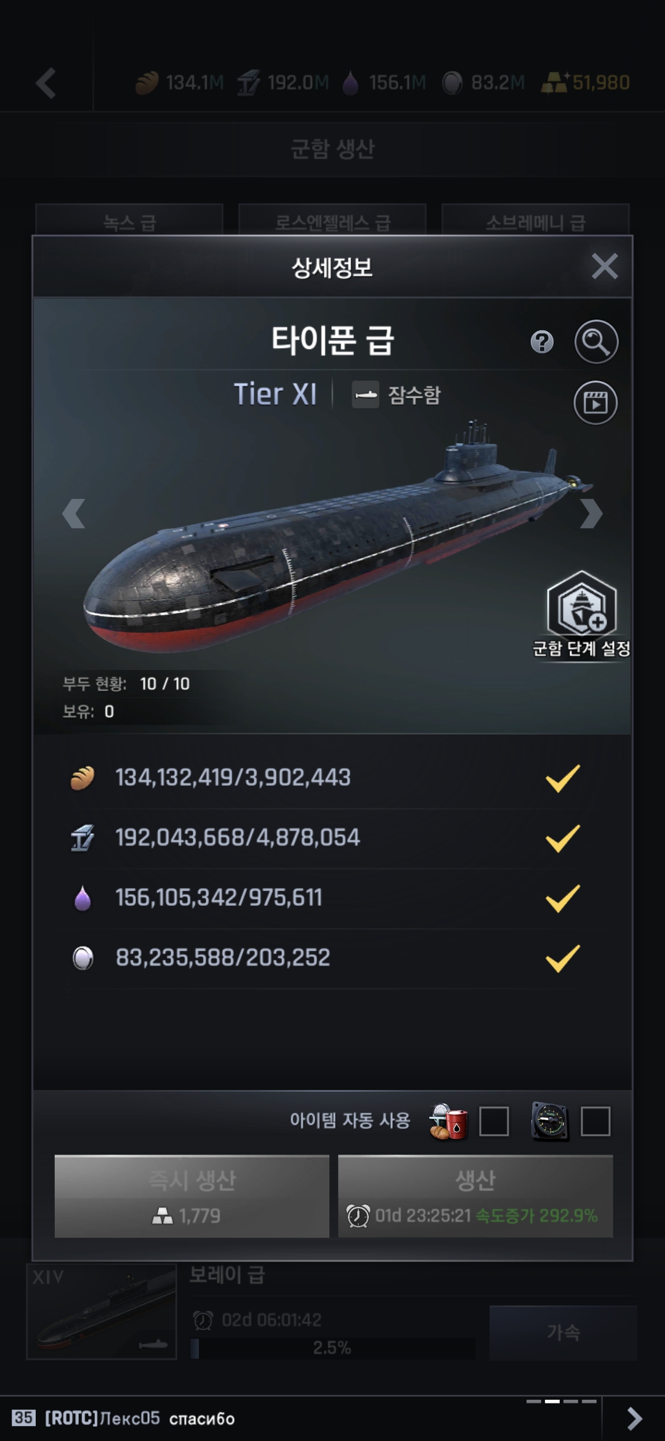Screen dimensions: 665x1441
Task: Open the magnifier ship inspection view
Action: point(596,342)
